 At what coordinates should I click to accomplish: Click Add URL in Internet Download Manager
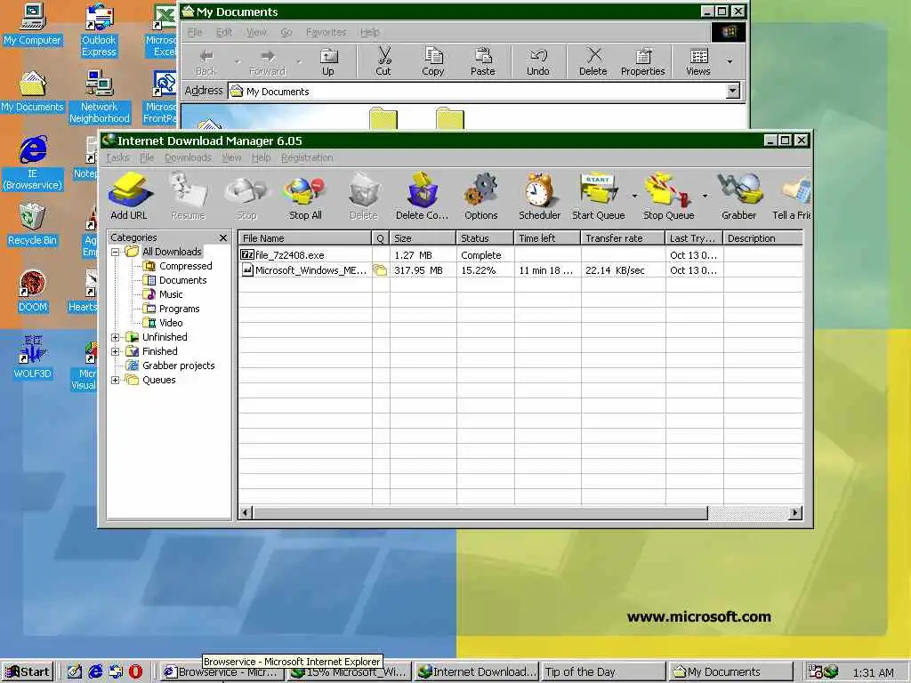point(129,196)
